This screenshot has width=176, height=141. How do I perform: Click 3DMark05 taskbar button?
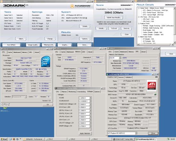pyautogui.click(x=34, y=139)
